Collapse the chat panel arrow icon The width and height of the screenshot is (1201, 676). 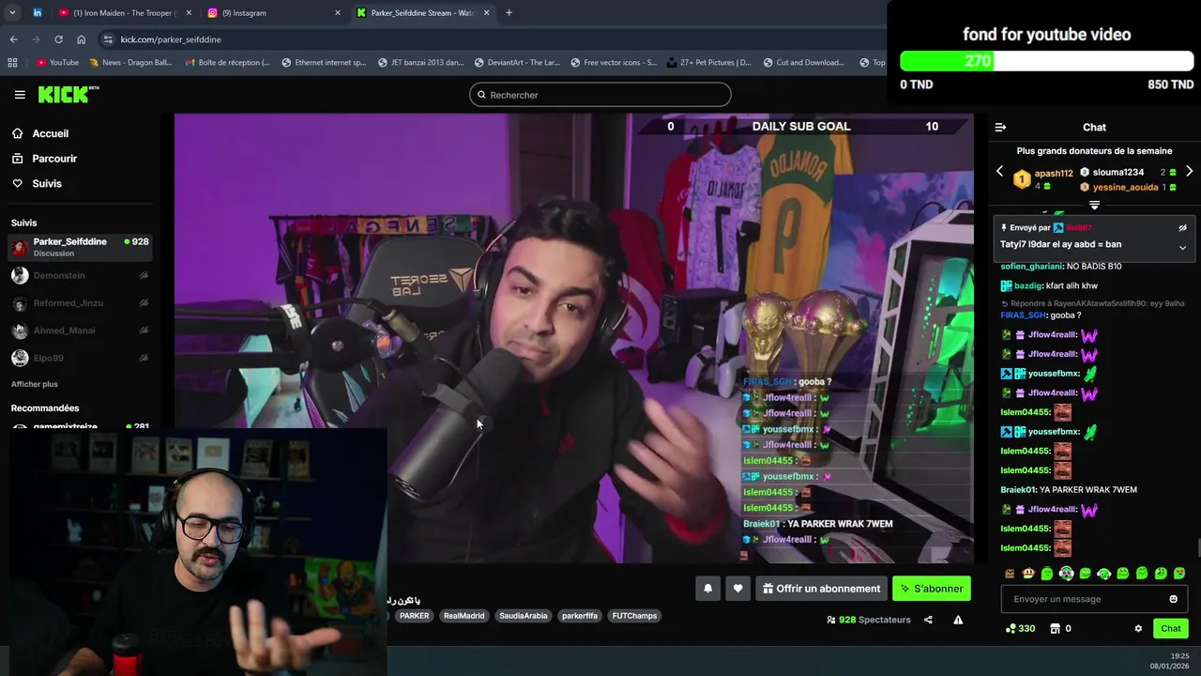[1000, 127]
